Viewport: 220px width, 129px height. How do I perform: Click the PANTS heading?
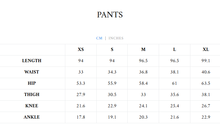click(110, 15)
